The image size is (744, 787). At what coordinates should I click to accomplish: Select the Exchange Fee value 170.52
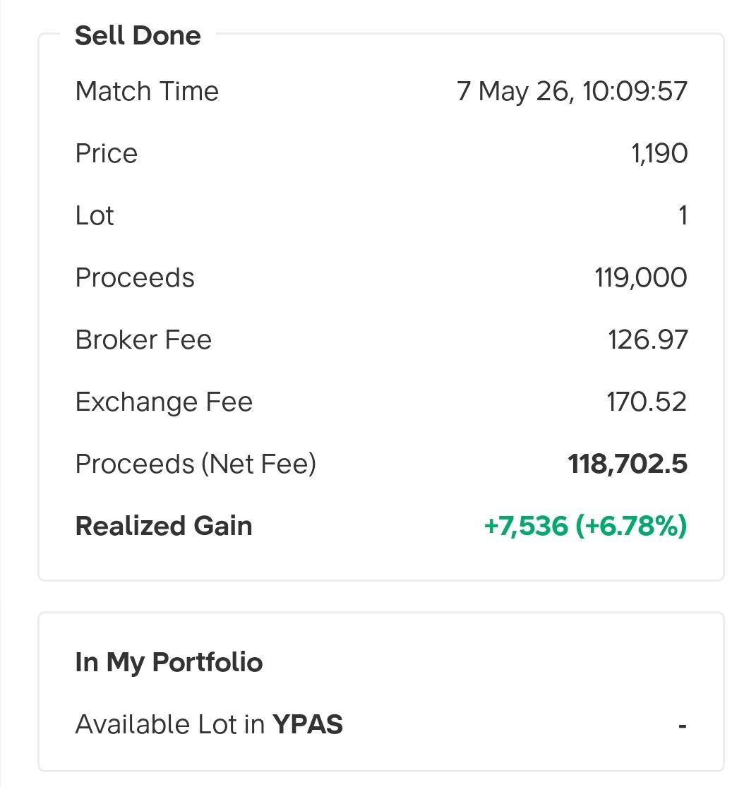click(647, 402)
